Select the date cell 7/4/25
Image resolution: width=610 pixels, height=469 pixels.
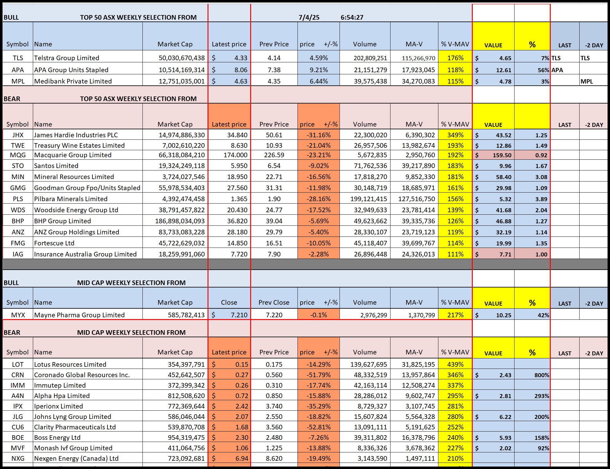tap(309, 17)
